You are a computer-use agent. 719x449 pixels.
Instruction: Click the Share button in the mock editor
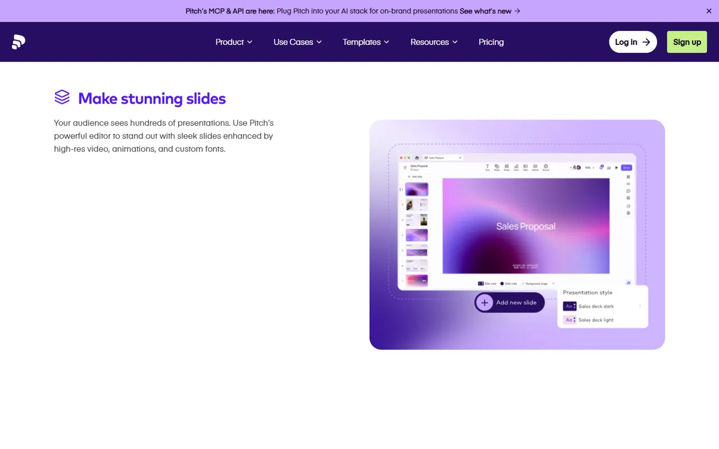(626, 168)
